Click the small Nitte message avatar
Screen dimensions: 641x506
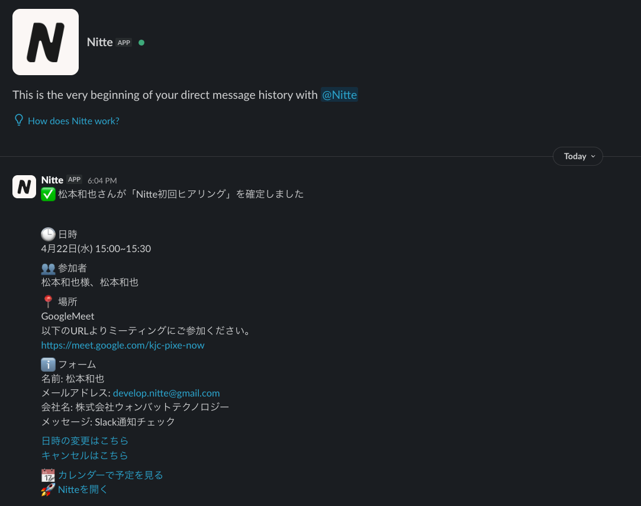24,187
